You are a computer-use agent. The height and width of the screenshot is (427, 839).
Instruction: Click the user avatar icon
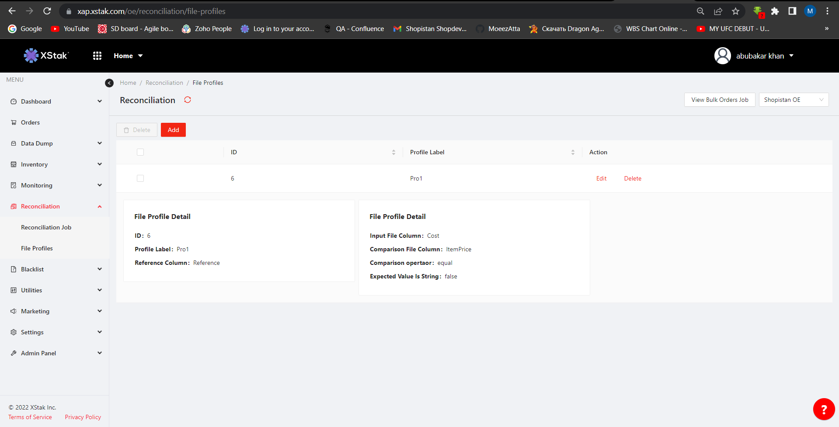[722, 56]
